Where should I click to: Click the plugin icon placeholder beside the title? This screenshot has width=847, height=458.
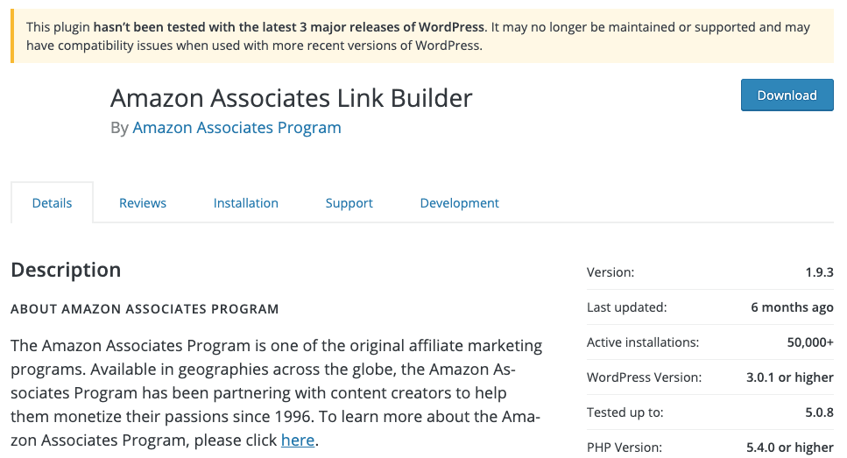click(x=54, y=110)
